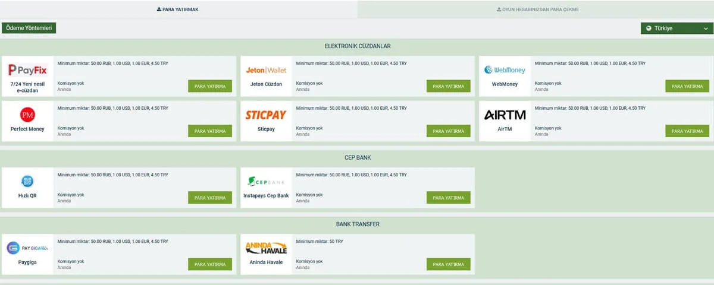Select the Jeton Wallet logo

[266, 70]
